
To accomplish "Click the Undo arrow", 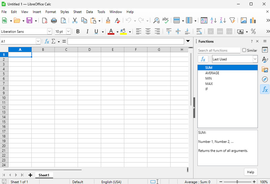I will pos(129,21).
